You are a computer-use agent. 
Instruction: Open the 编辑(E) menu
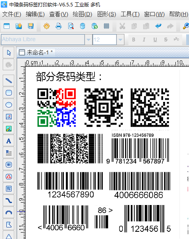[35, 14]
